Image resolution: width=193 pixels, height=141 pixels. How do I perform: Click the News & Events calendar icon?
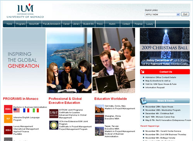144,101
